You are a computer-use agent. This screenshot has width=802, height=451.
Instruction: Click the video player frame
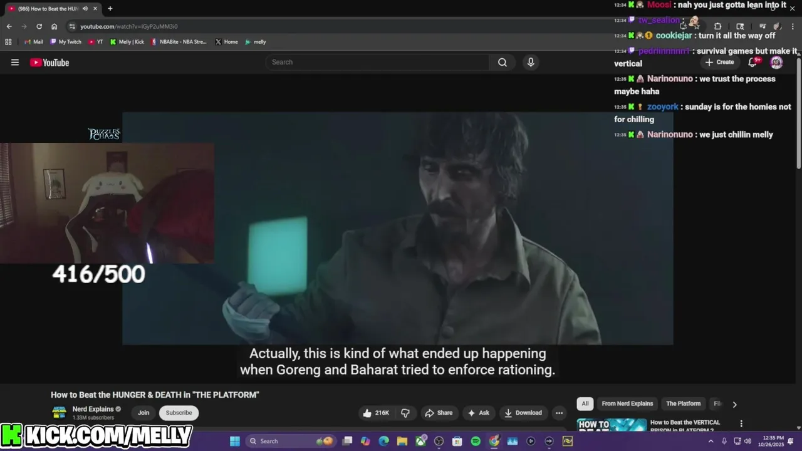398,229
